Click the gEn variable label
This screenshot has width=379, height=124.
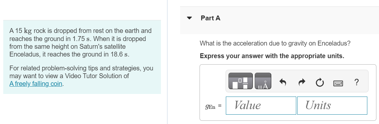(x=210, y=107)
